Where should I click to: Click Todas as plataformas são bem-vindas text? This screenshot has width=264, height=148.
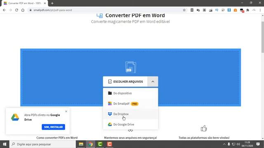tap(204, 138)
